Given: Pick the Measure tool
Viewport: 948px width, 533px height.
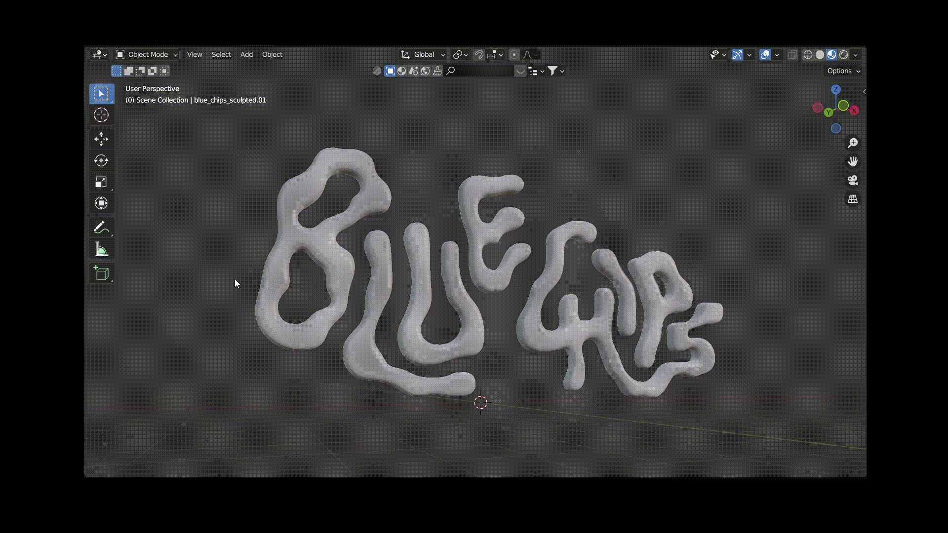Looking at the screenshot, I should [x=101, y=250].
